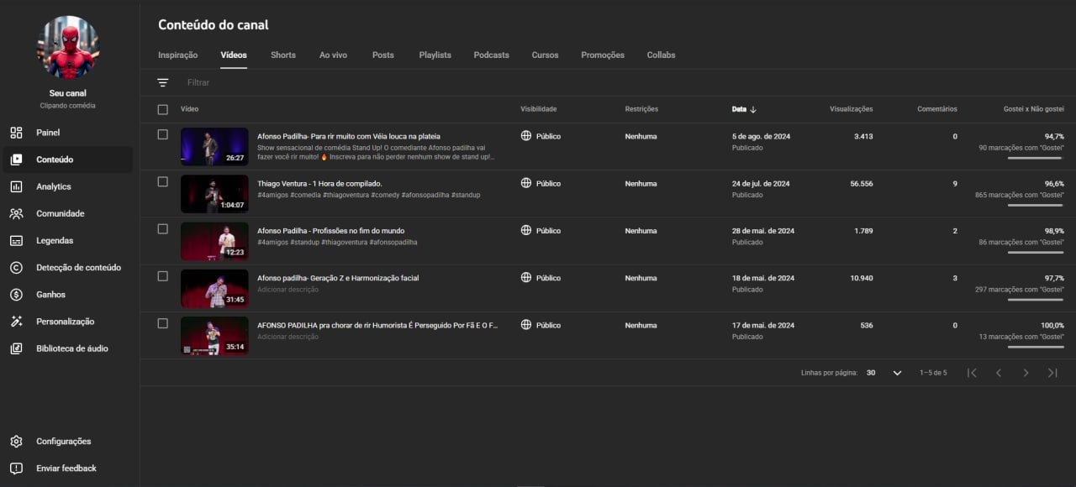Image resolution: width=1076 pixels, height=487 pixels.
Task: Open the Painel dashboard icon
Action: 16,133
